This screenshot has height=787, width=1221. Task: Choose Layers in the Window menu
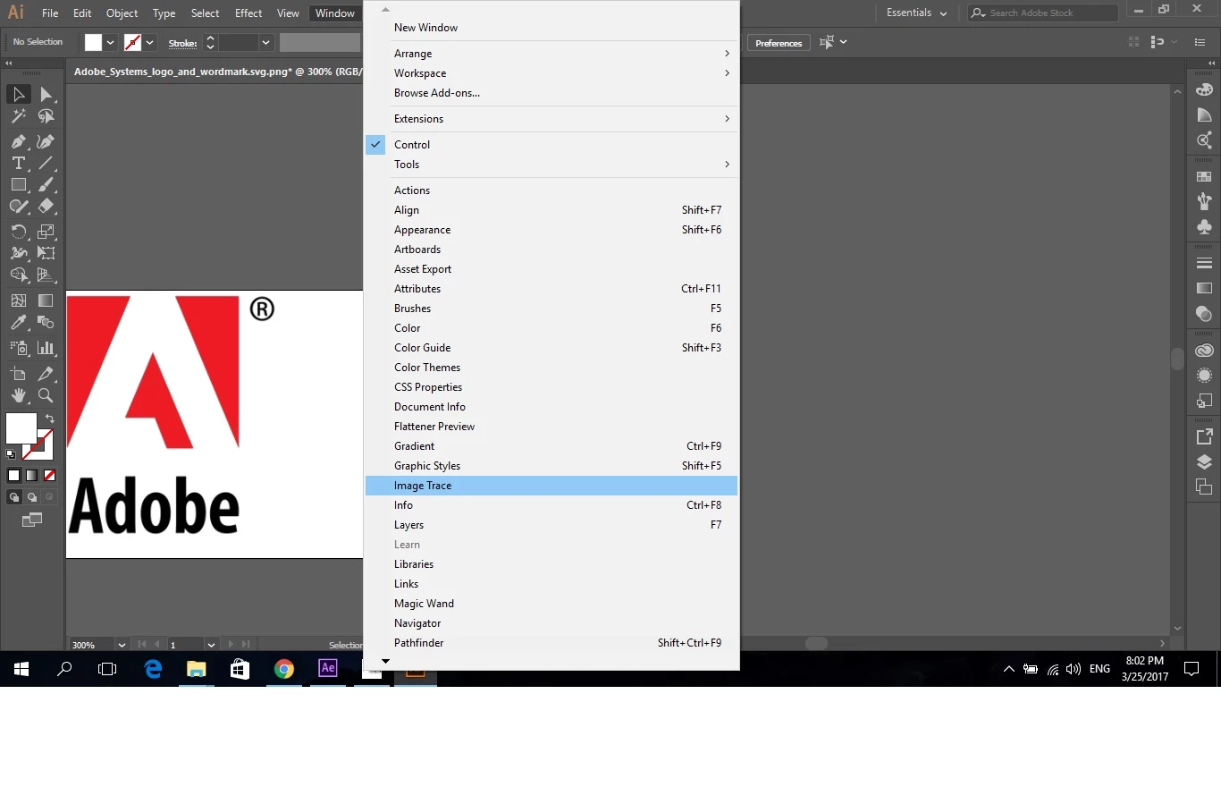coord(552,525)
